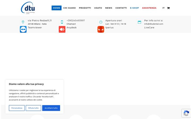This screenshot has height=119, width=191.
Task: Launch the Iperius icon
Action: tap(101, 29)
